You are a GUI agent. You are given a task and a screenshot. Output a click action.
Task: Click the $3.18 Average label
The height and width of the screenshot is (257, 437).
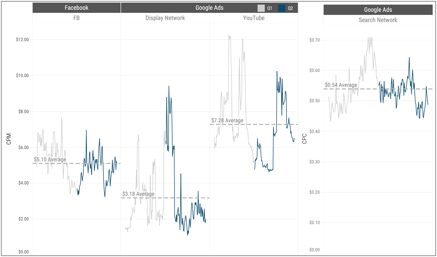point(139,194)
